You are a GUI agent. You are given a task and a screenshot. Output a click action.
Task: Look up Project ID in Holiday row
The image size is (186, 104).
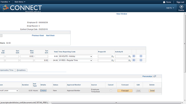tap(112, 57)
